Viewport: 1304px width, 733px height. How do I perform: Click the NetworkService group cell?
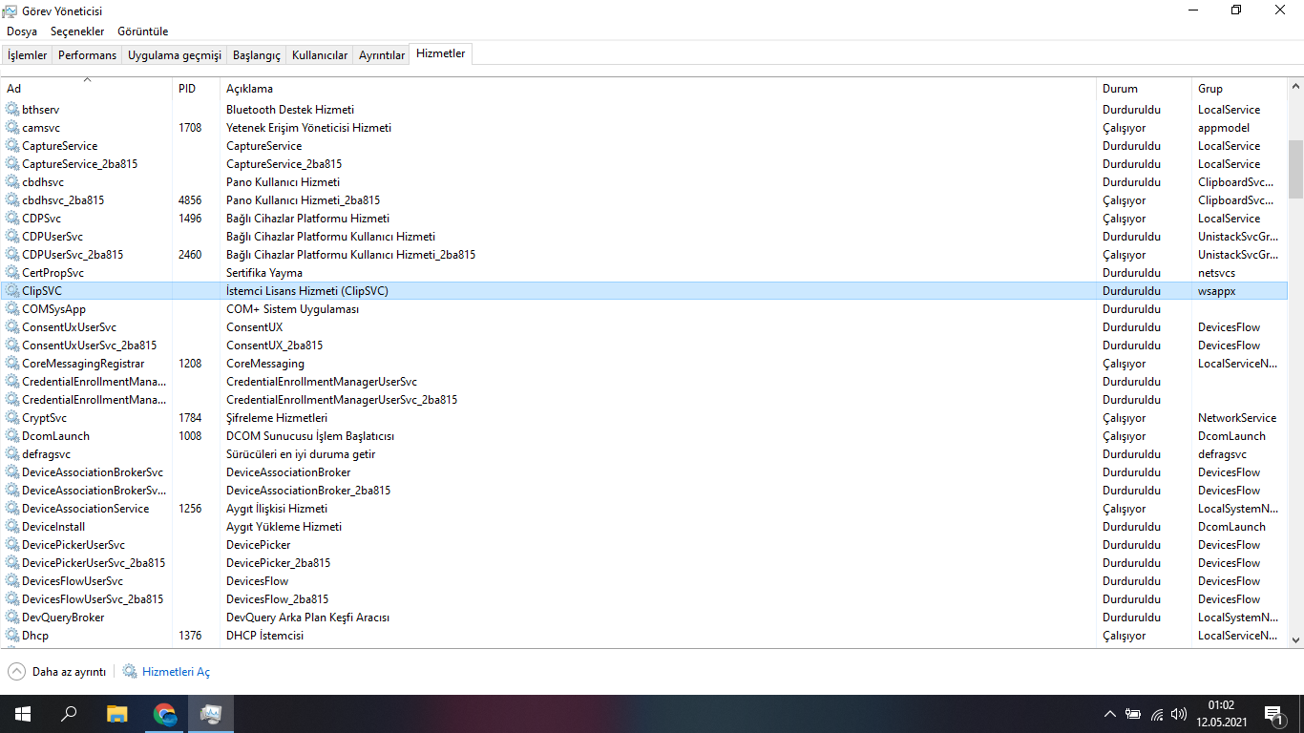pos(1237,418)
